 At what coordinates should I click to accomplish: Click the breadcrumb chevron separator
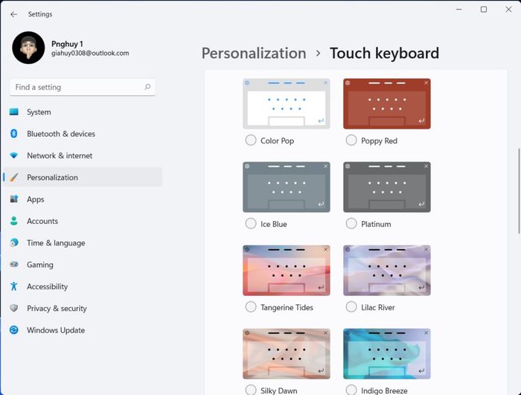[318, 53]
